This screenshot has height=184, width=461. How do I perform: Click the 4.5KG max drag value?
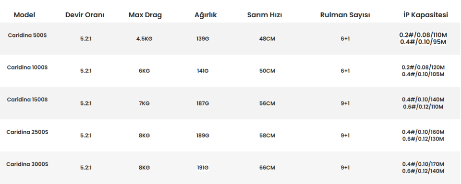point(145,39)
